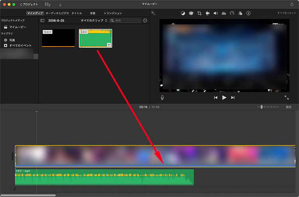Enter fullscreen playback with arrows icon
Viewport: 299px width, 197px height.
tap(287, 97)
